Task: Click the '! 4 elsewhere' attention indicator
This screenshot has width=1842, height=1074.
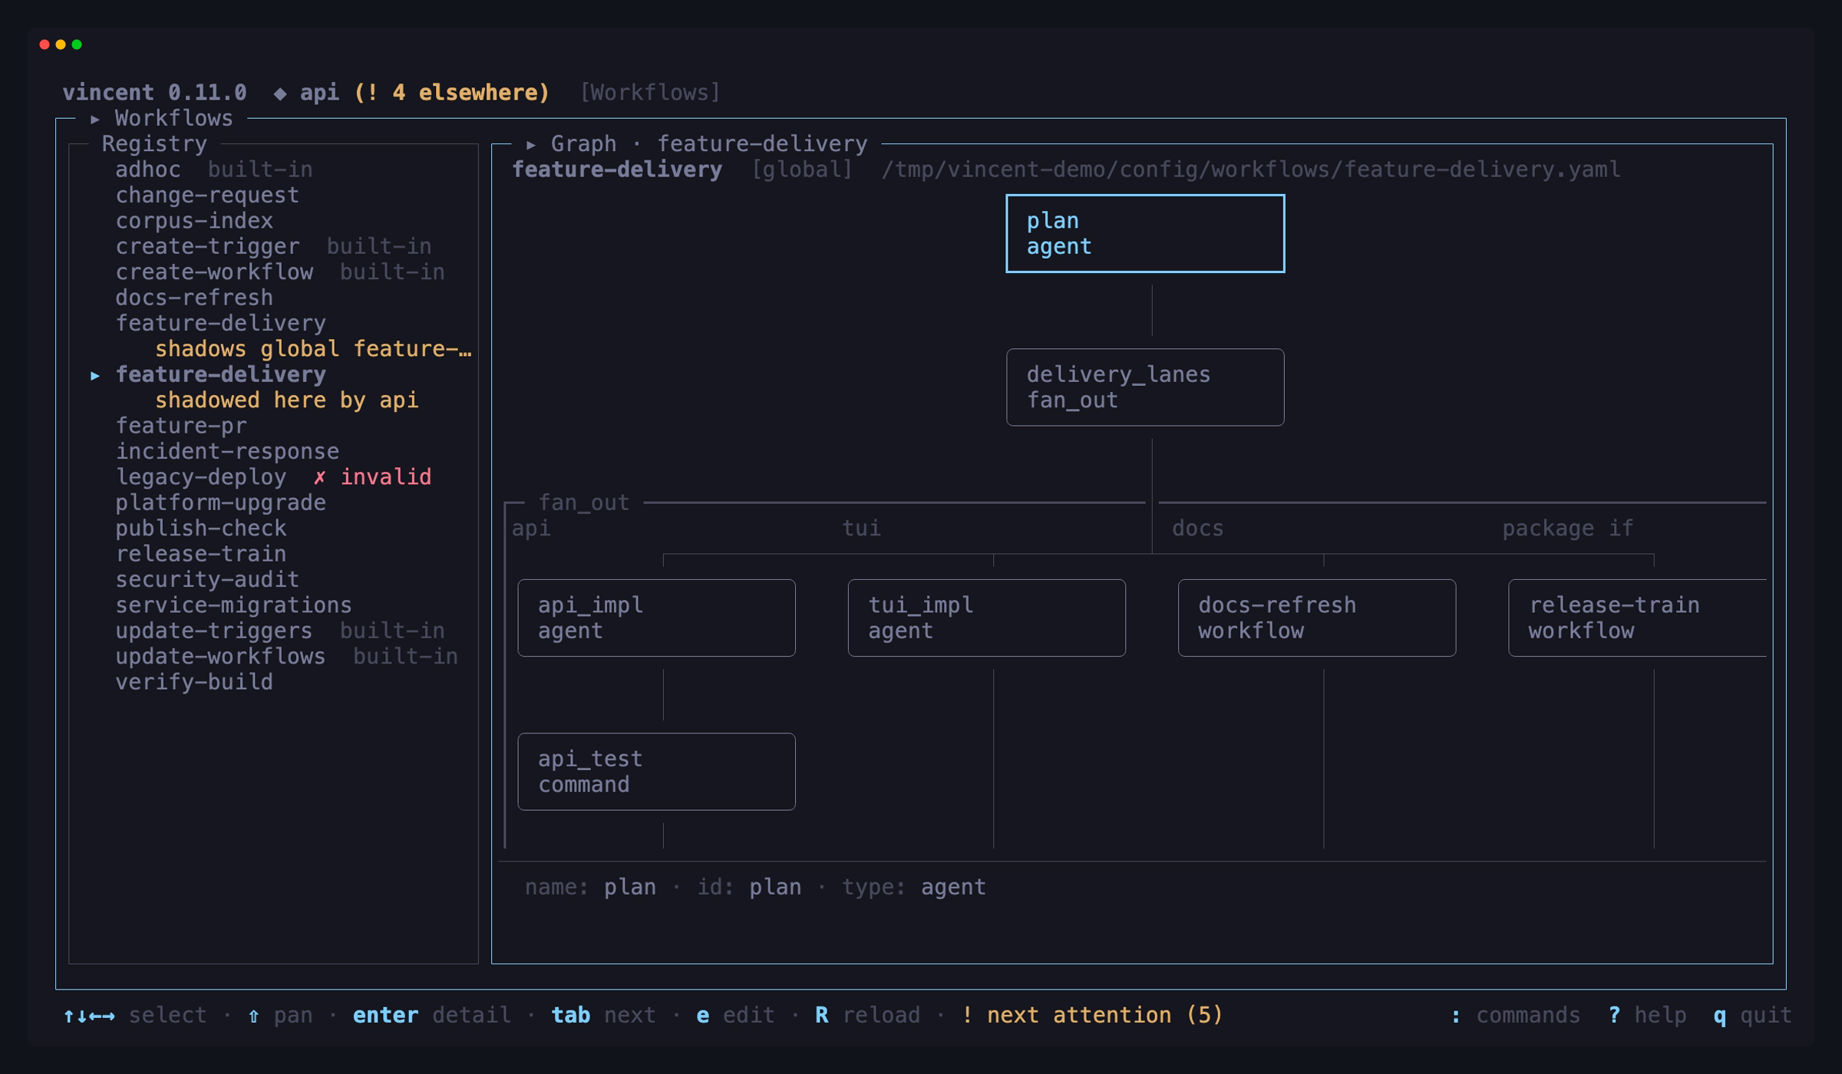Action: (x=452, y=93)
